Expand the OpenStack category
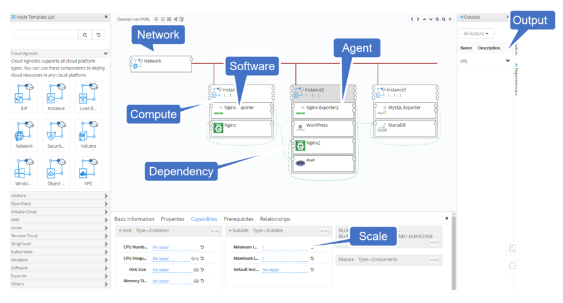563x303 pixels. pos(106,204)
